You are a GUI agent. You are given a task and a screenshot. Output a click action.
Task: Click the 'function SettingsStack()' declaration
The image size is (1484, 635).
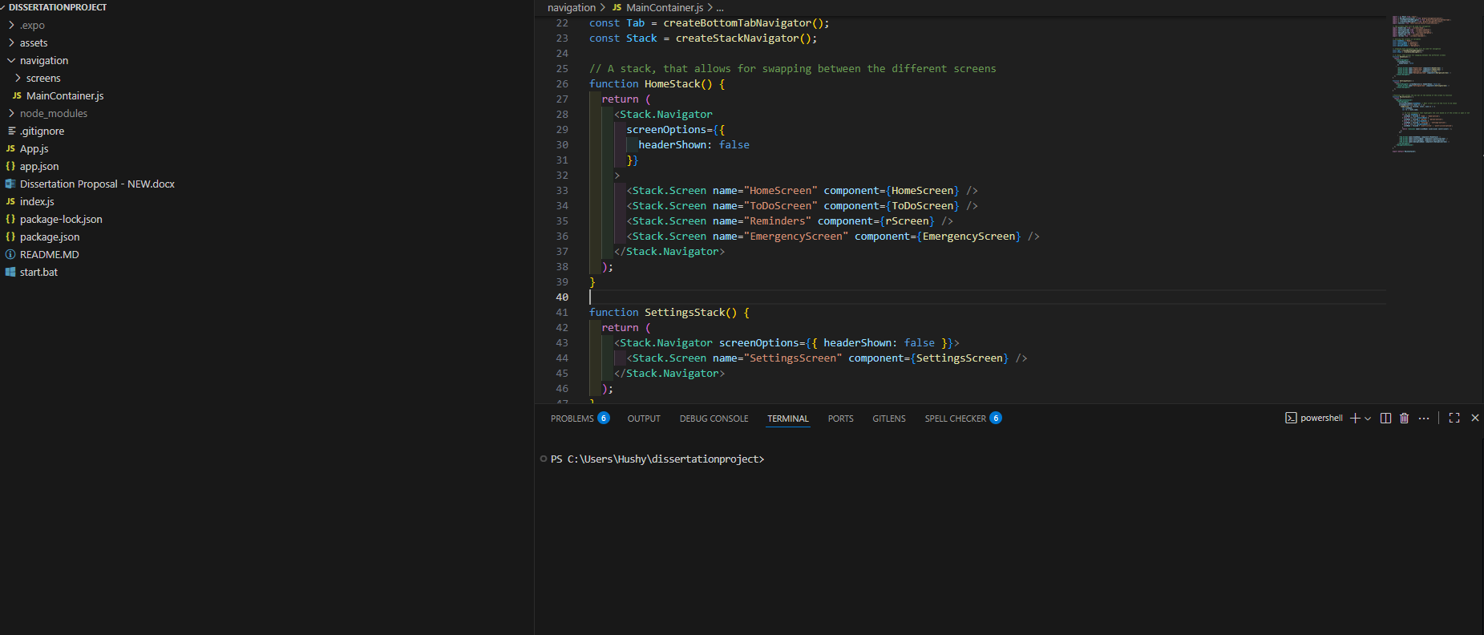(x=669, y=313)
